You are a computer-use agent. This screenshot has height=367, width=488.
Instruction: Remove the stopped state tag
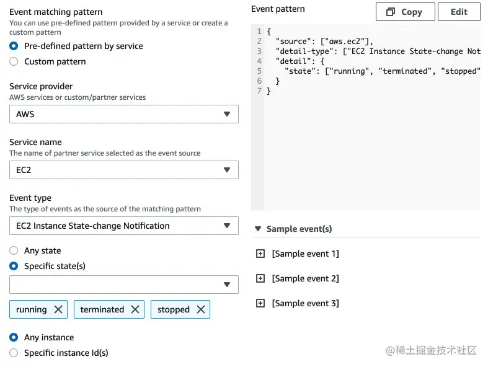(x=201, y=309)
